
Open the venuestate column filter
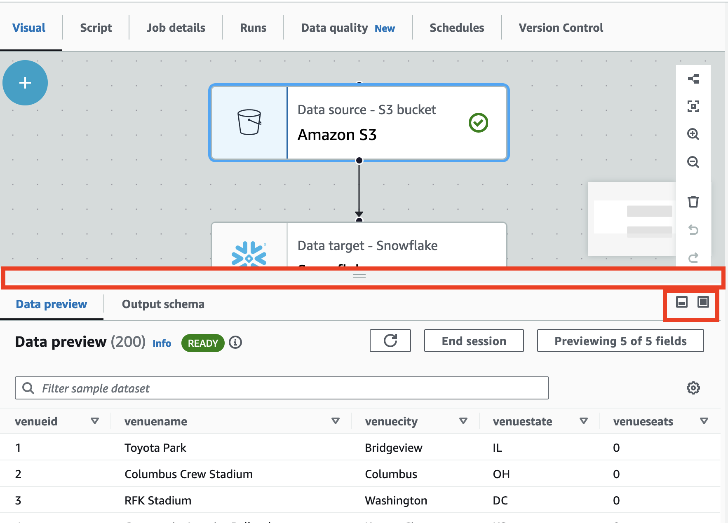[584, 421]
